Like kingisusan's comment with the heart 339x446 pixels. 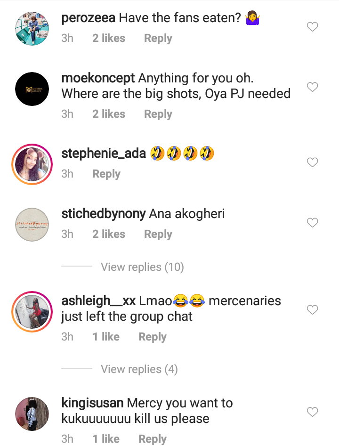pyautogui.click(x=312, y=412)
